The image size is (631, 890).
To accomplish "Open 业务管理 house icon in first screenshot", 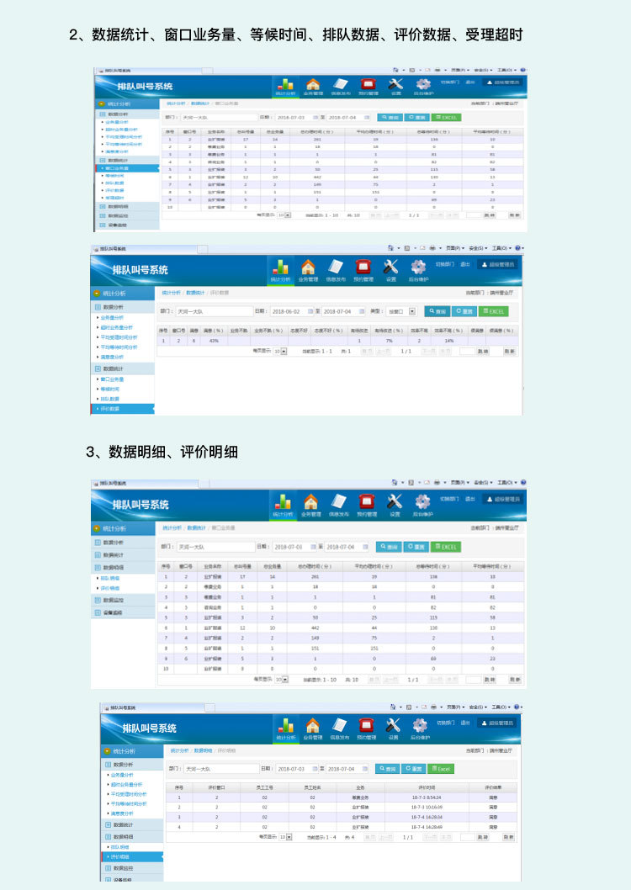I will click(313, 87).
